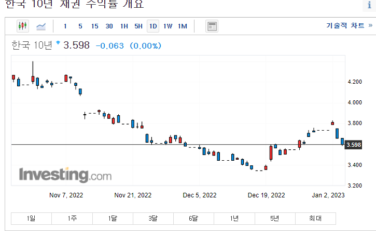Click the 4.200 y-axis value

pyautogui.click(x=355, y=82)
